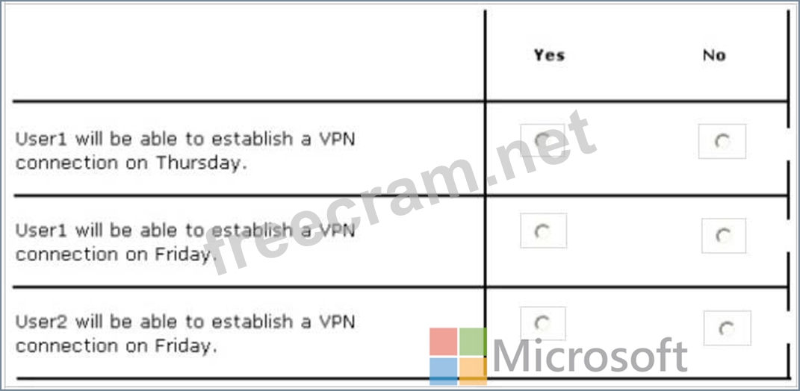This screenshot has width=800, height=391.
Task: Click the freecram.net watermark text
Action: click(400, 193)
